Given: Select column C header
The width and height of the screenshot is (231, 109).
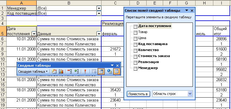Looking at the screenshot, I should [x=115, y=3].
